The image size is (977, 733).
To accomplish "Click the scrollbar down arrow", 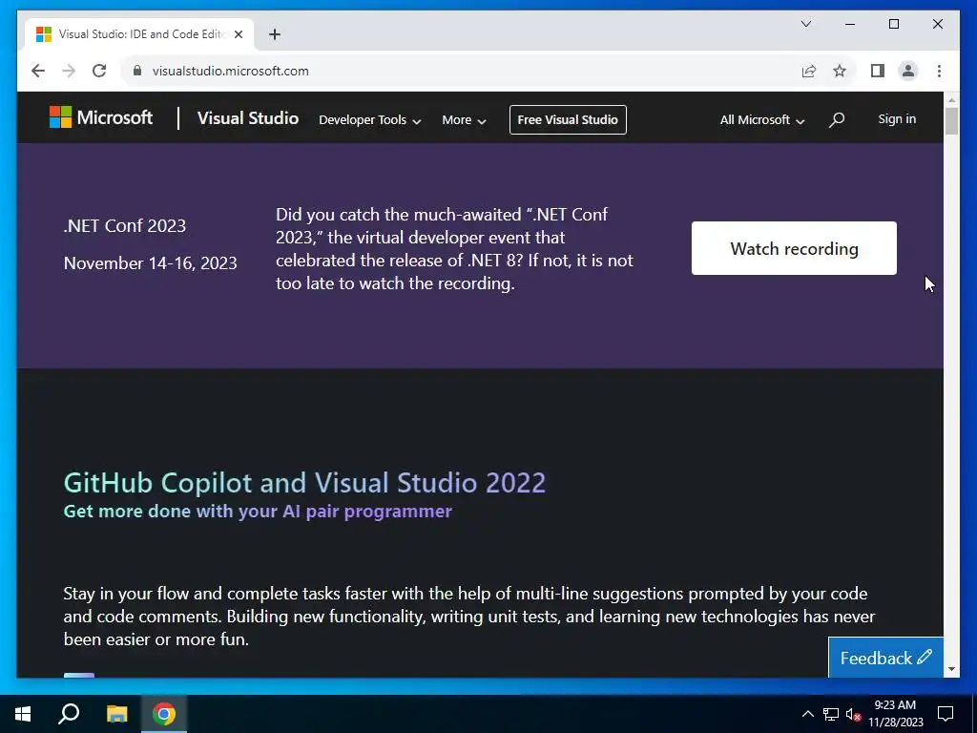I will (951, 669).
